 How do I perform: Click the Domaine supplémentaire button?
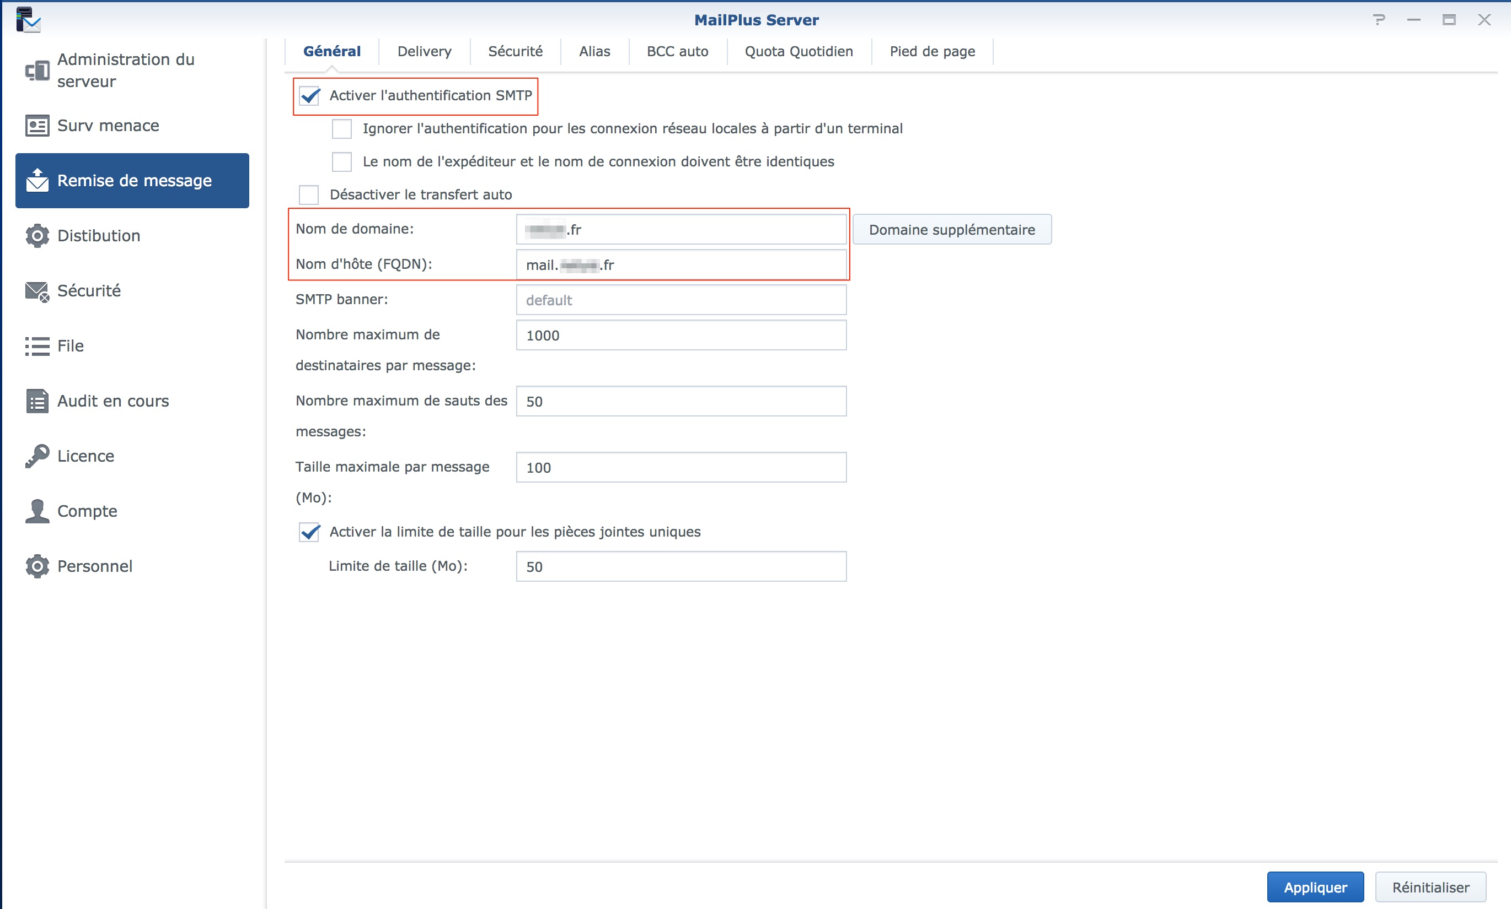tap(951, 230)
